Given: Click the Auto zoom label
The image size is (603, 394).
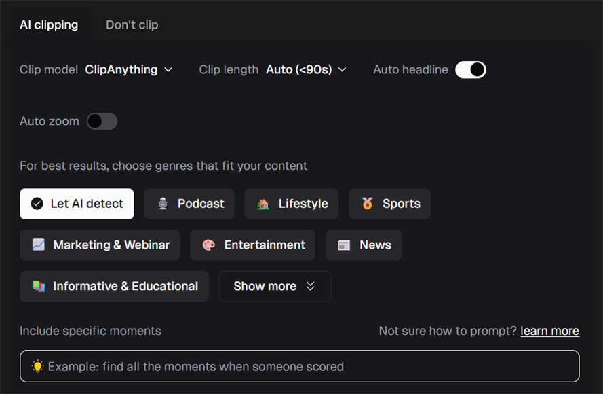Looking at the screenshot, I should pyautogui.click(x=50, y=122).
